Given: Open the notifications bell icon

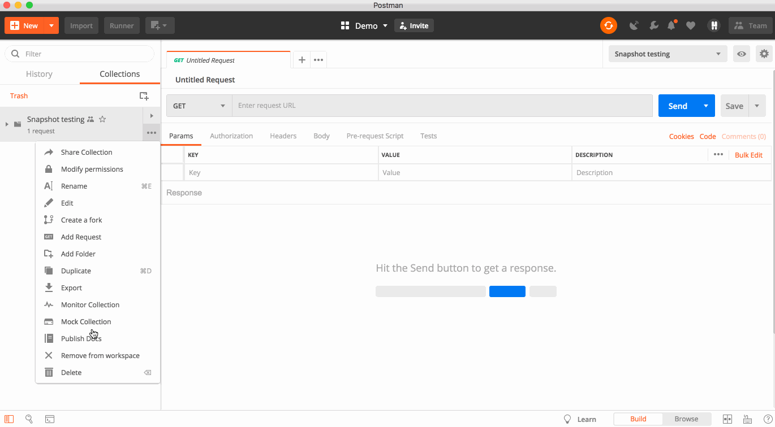Looking at the screenshot, I should pos(671,25).
